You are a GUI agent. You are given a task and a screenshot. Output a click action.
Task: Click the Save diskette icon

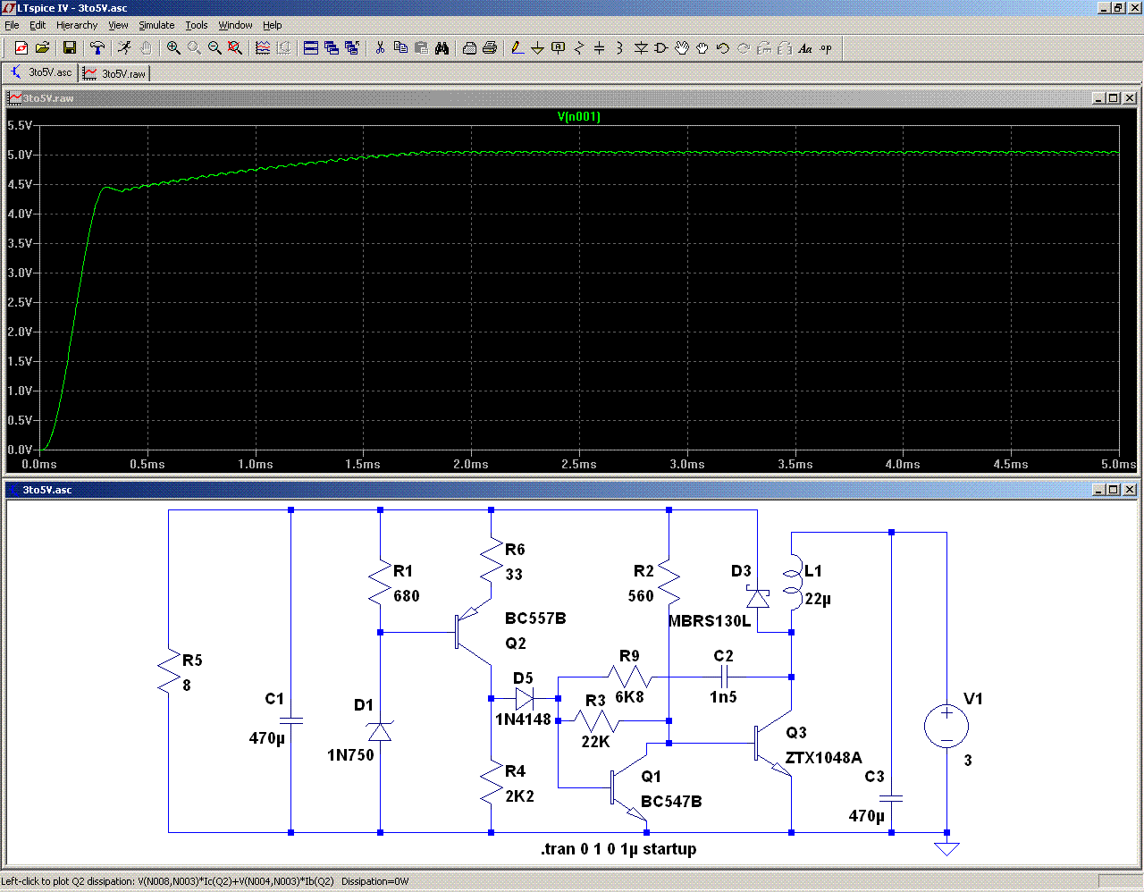[x=70, y=48]
